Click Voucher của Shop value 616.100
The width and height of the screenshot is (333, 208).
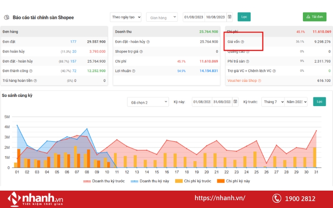324,81
